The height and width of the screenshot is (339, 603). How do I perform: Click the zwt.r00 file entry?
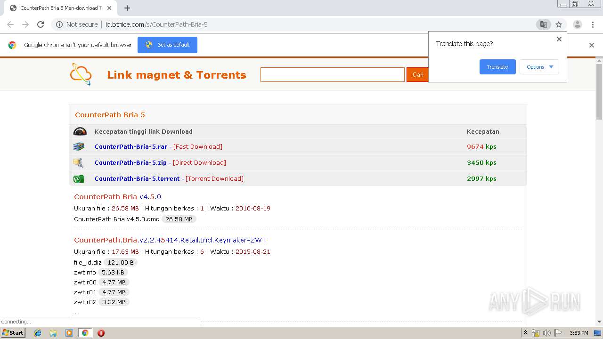[x=85, y=282]
